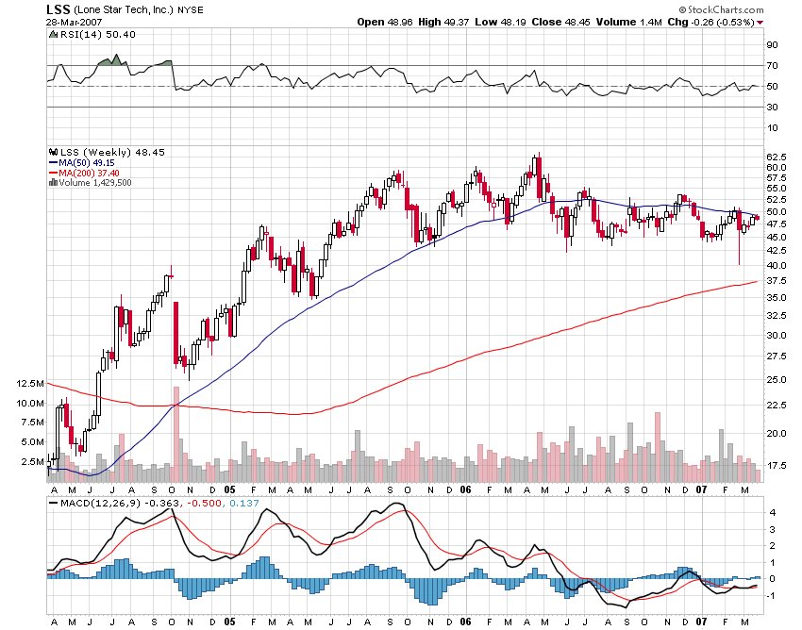
Task: Click the 32.5 price axis label
Action: 777,316
